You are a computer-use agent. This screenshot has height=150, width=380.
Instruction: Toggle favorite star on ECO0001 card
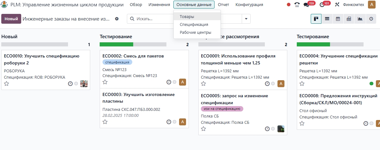[x=203, y=84]
